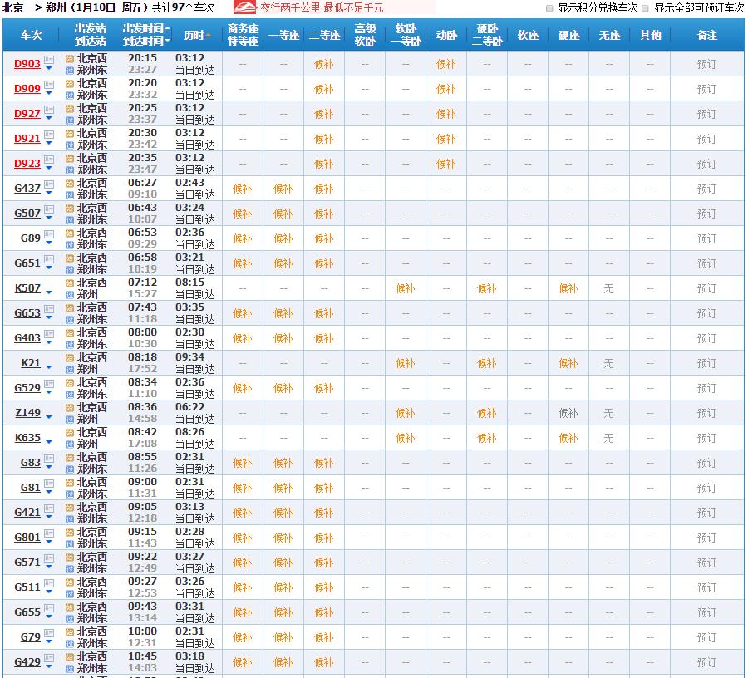Click the 夜行两千公里 最低不足千元 banner

pyautogui.click(x=334, y=7)
